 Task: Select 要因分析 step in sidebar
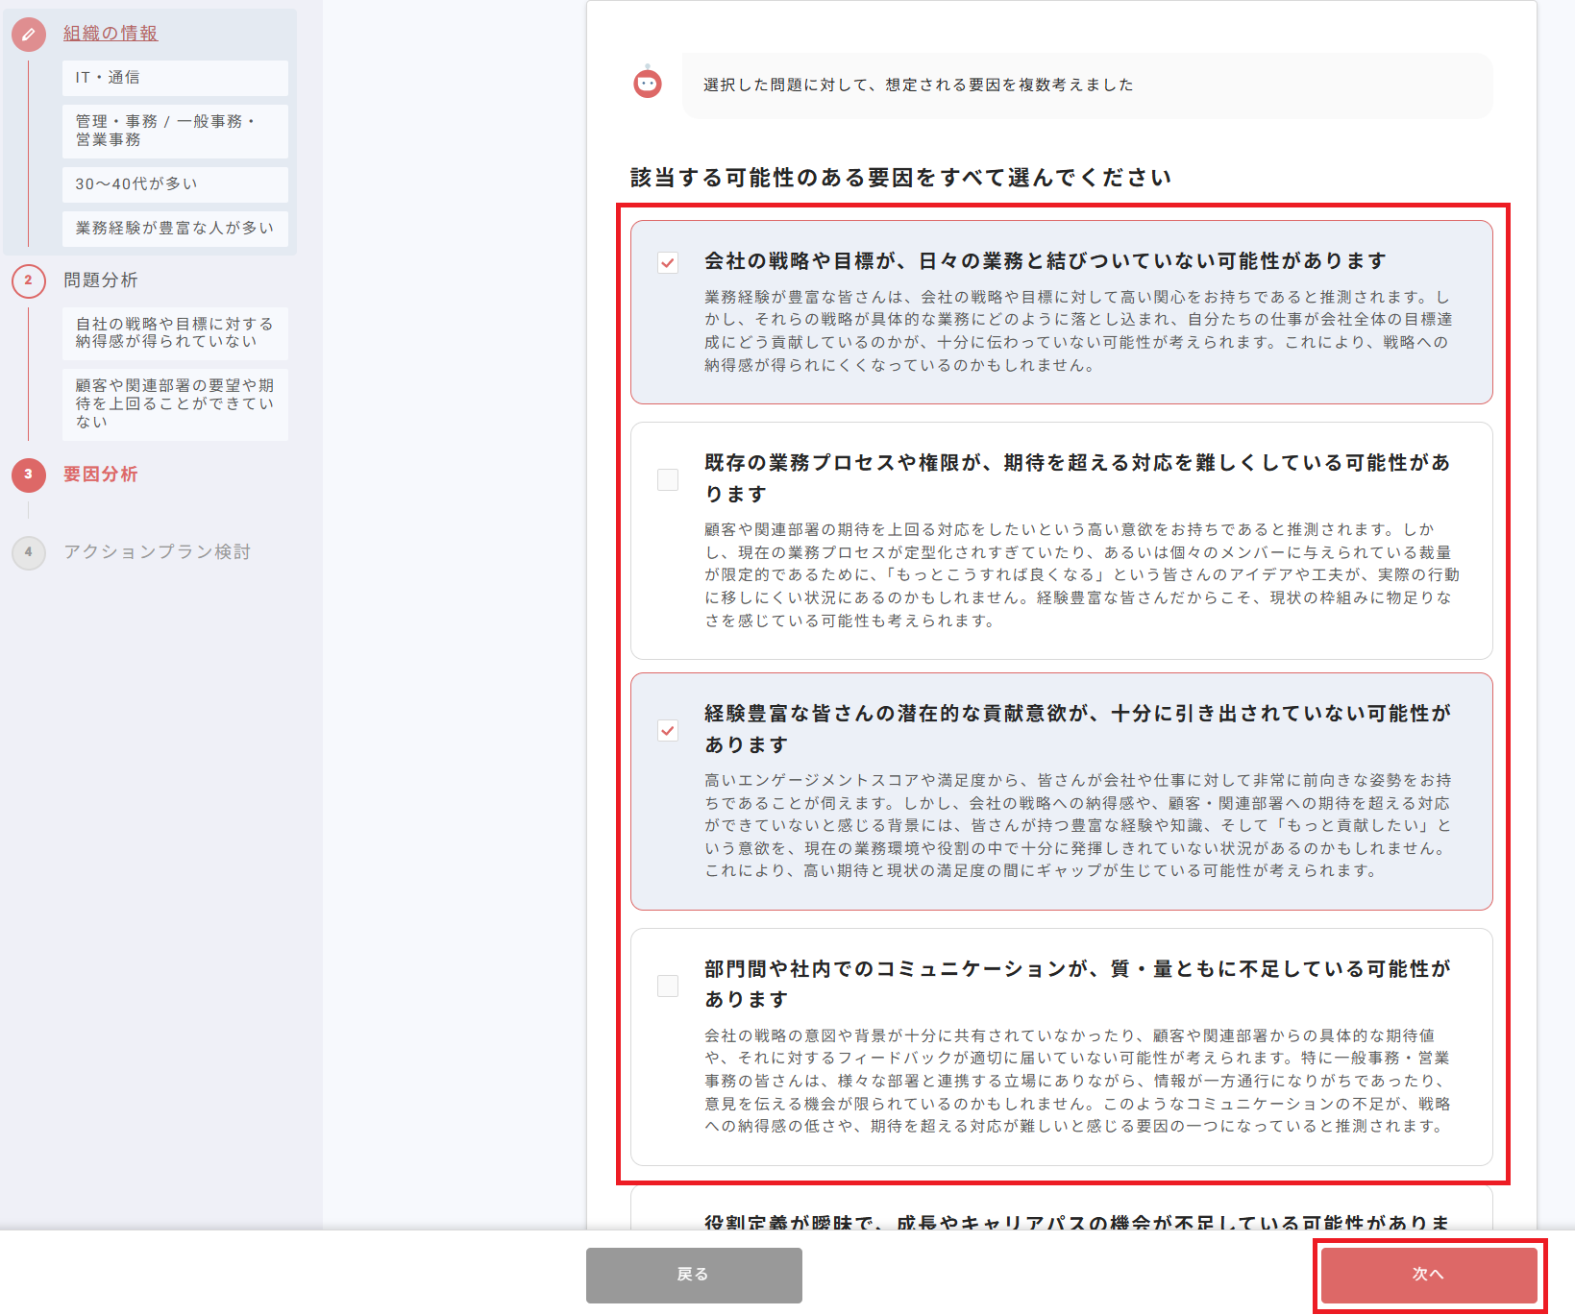(x=101, y=475)
